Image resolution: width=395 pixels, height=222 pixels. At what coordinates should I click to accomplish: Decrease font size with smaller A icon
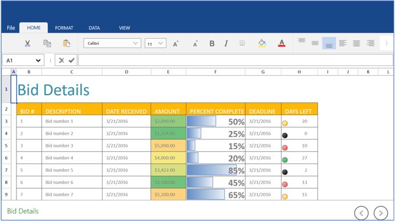(196, 43)
